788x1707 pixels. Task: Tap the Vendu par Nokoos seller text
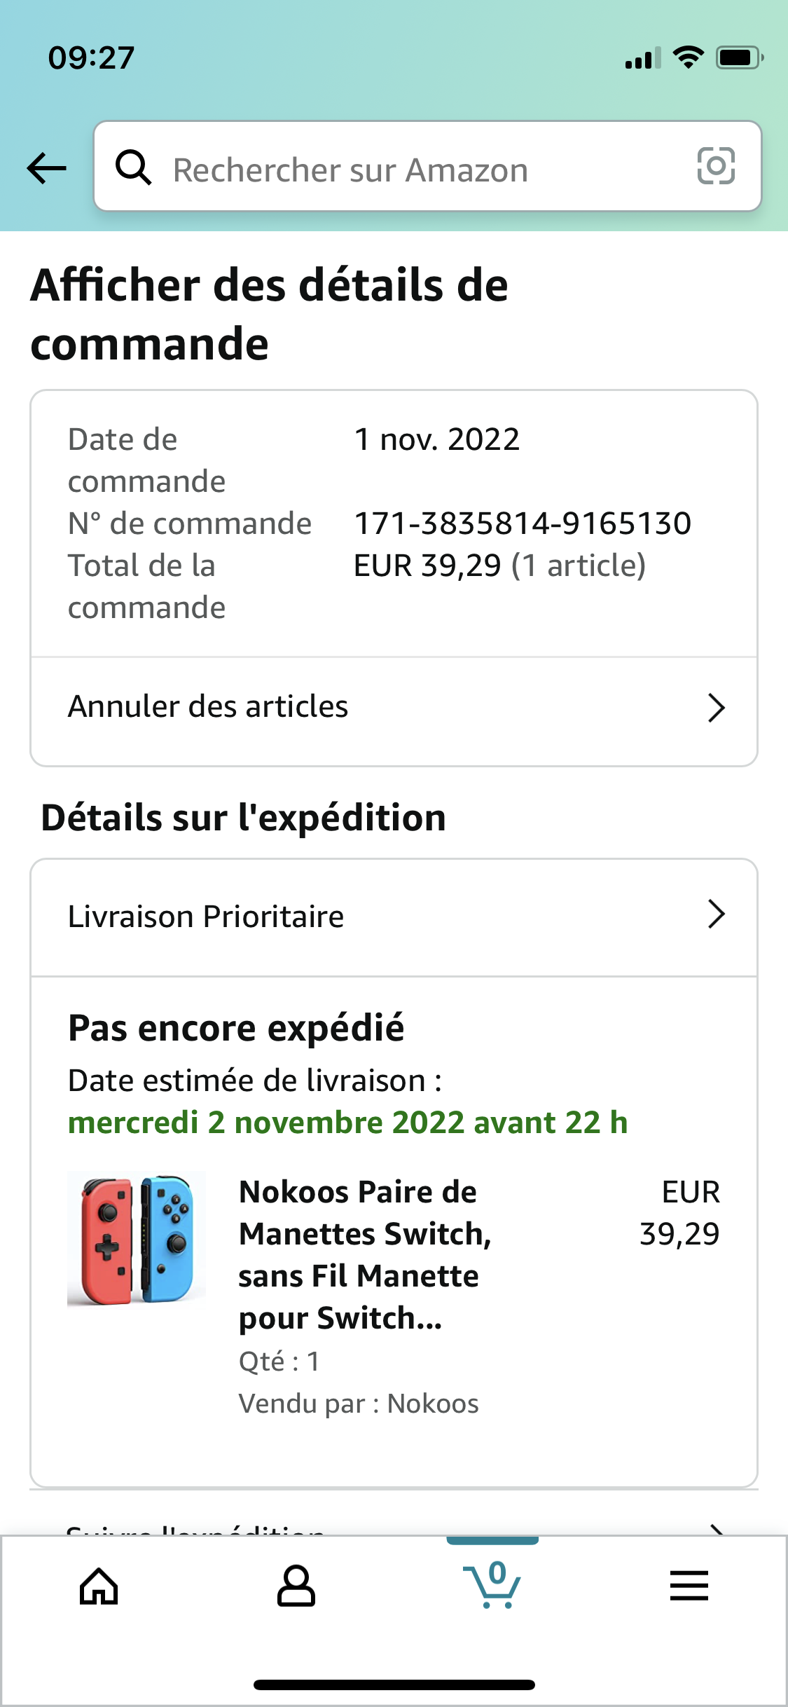359,1404
